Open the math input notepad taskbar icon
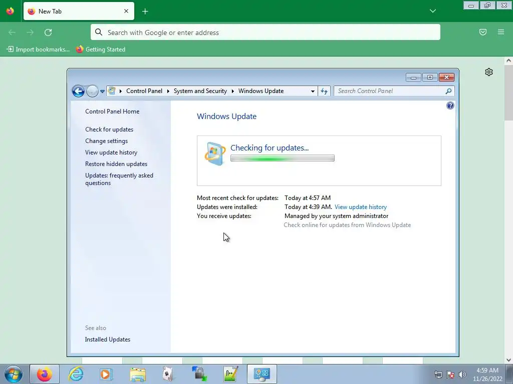The image size is (513, 384). [230, 374]
